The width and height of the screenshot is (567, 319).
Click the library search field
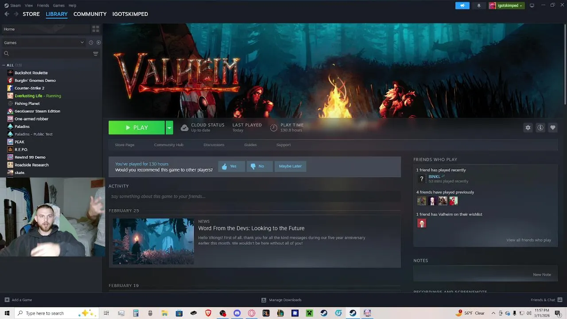click(47, 53)
